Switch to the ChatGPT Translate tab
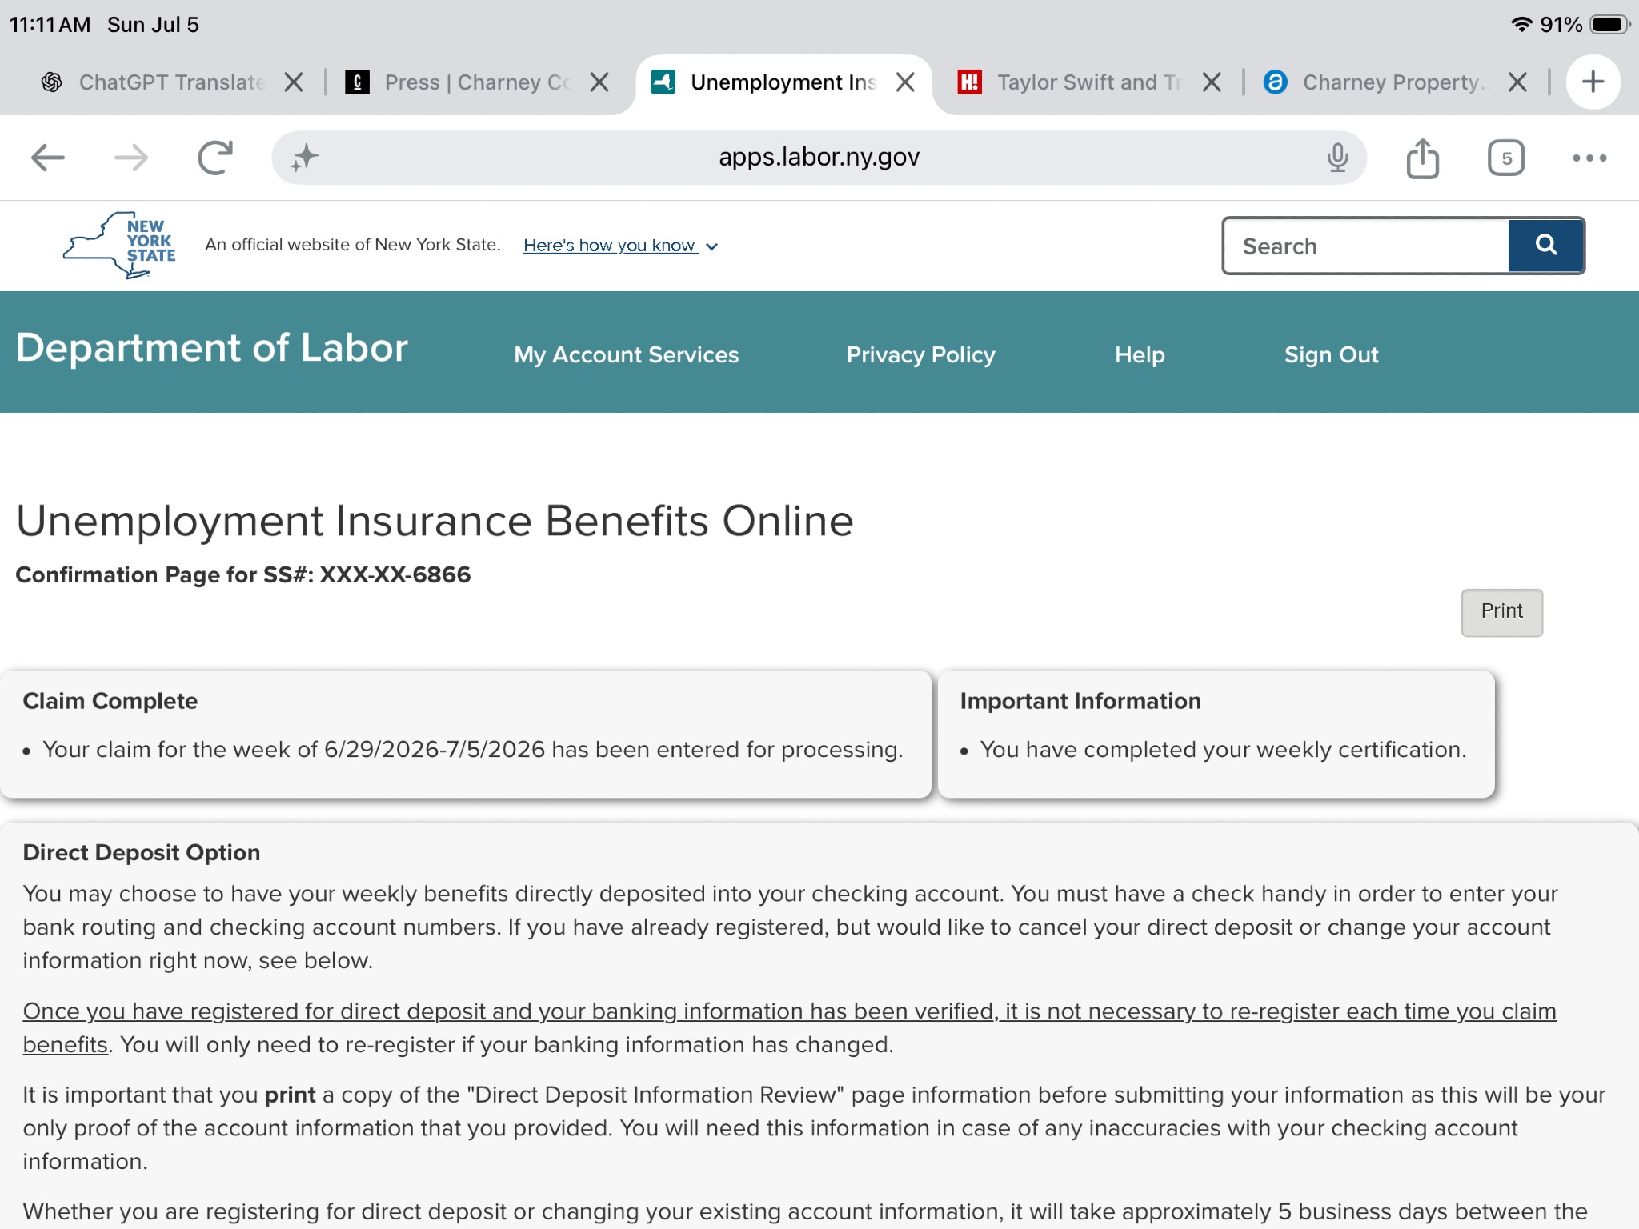Screen dimensions: 1639x1229 click(x=170, y=82)
